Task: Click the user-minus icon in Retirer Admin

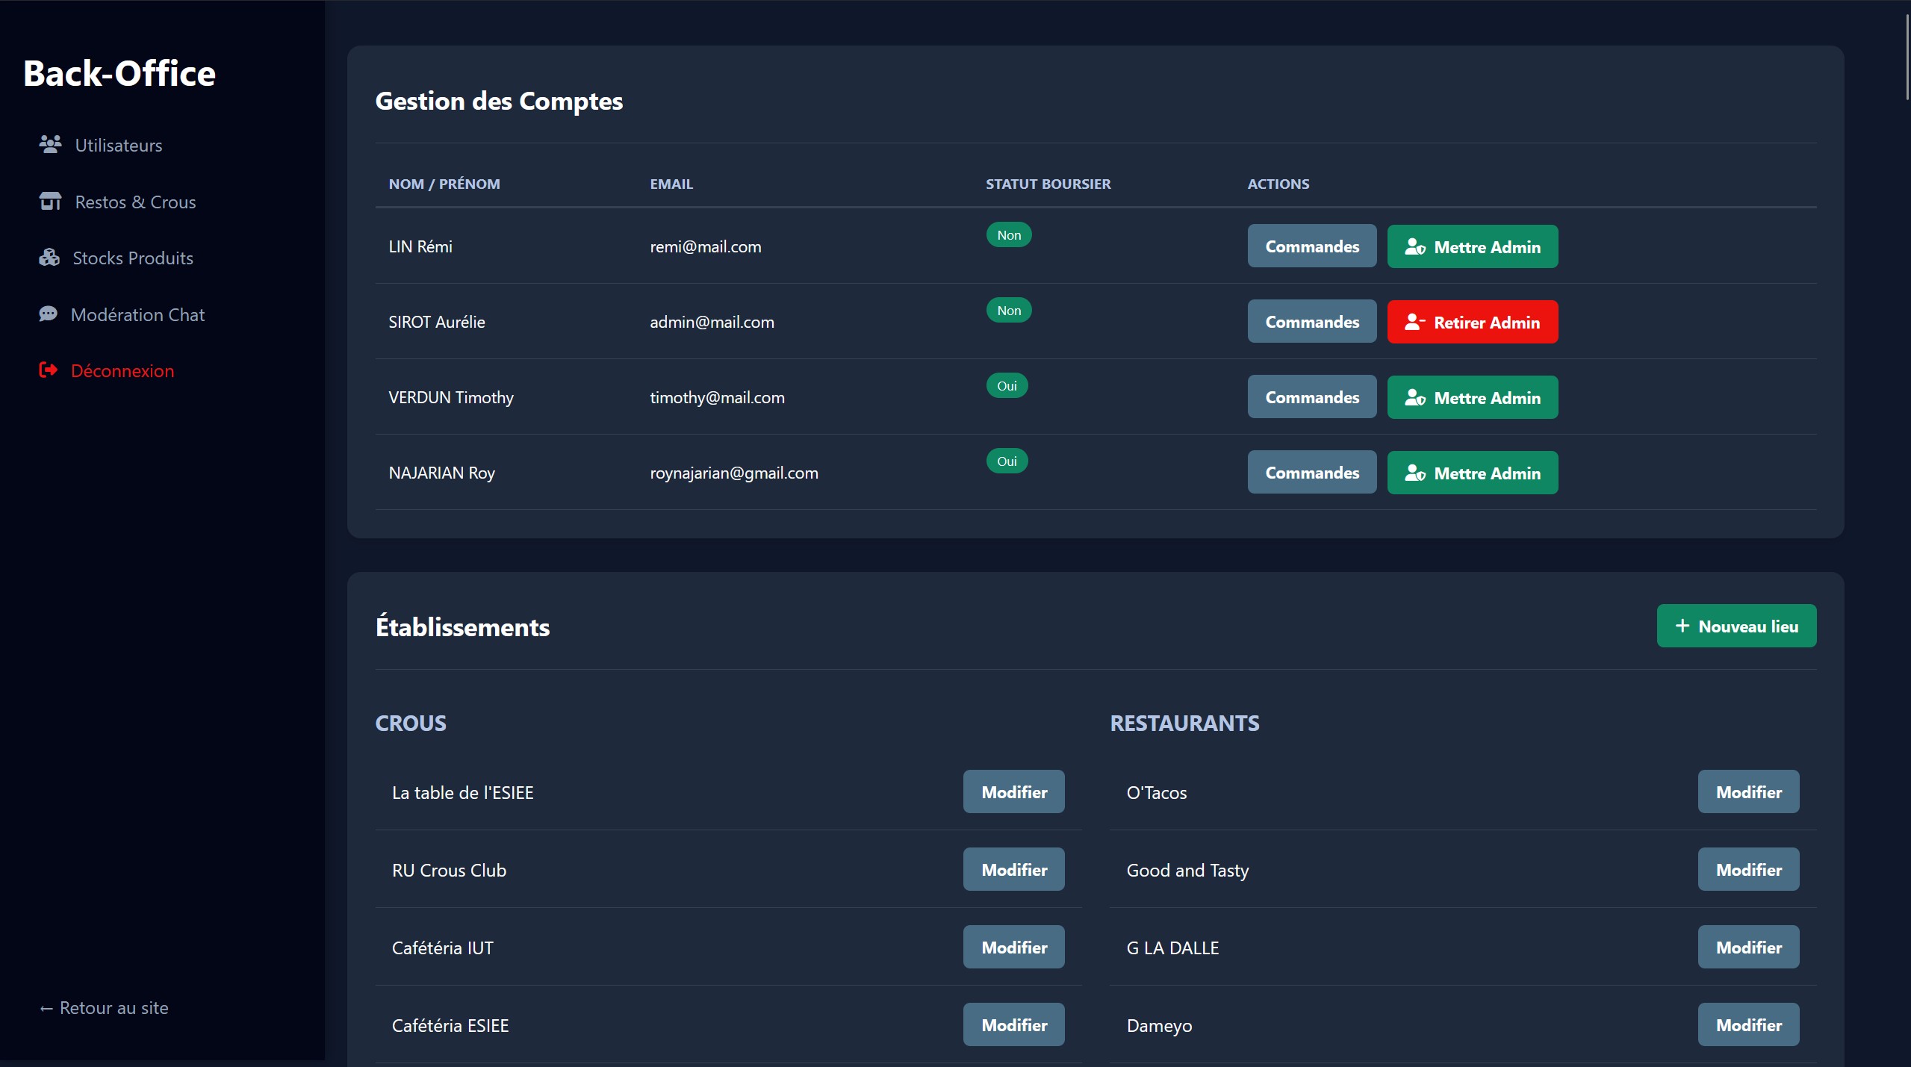Action: 1415,322
